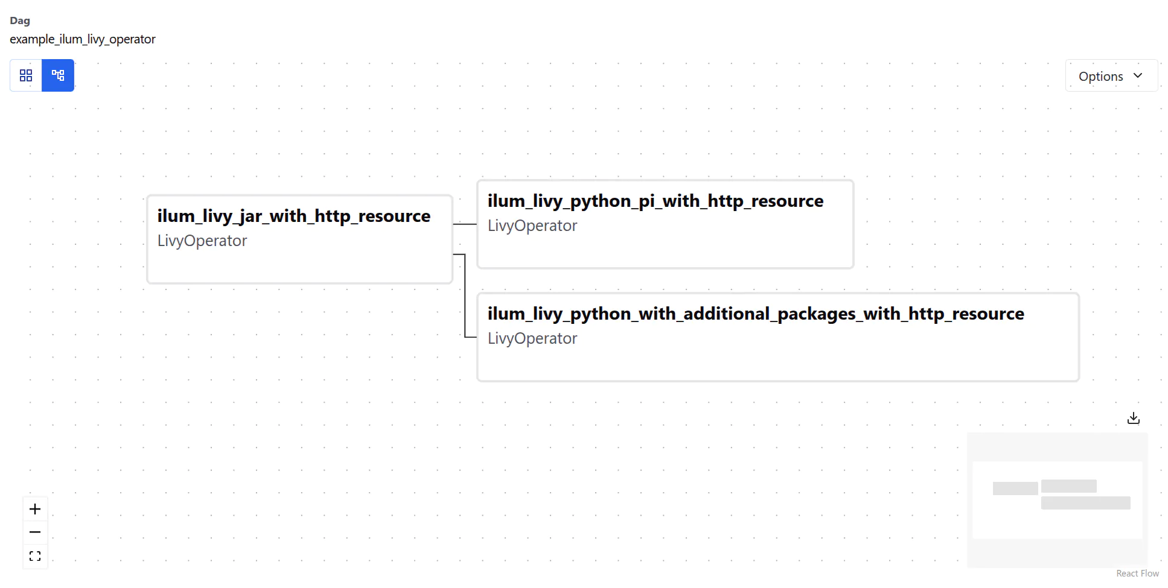
Task: Click the widest bottom rectangle in the minimap
Action: tap(1085, 503)
